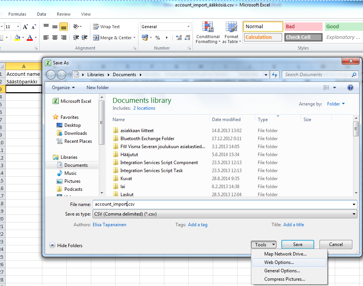Click the font color icon
The height and width of the screenshot is (286, 363).
(x=30, y=37)
